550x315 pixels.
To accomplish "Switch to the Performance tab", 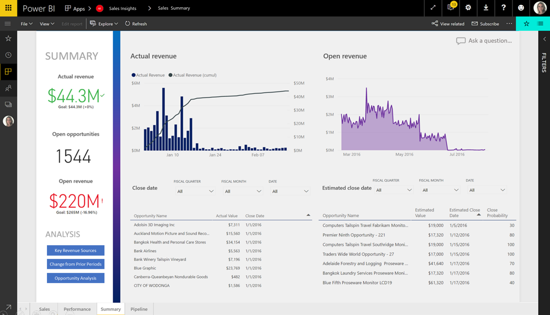I will [77, 309].
